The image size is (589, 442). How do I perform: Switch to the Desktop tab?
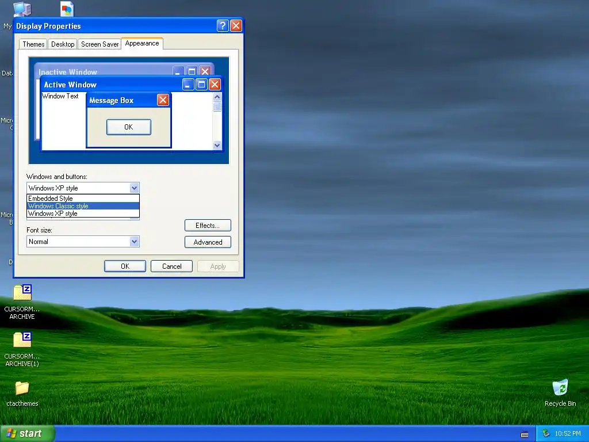click(x=63, y=44)
